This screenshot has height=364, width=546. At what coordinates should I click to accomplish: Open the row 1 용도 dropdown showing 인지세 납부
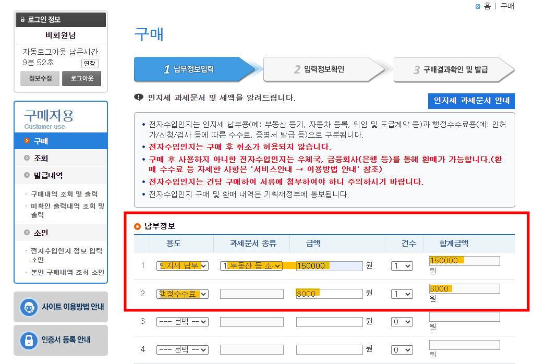(183, 265)
